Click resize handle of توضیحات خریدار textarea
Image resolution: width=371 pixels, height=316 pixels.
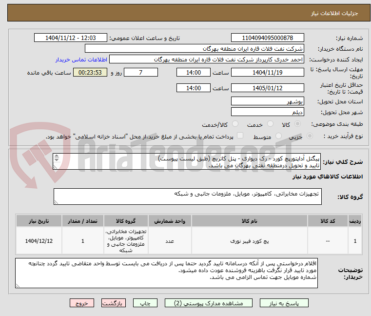[x=18, y=286]
